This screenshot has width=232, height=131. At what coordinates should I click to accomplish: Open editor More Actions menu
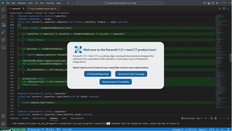pyautogui.click(x=228, y=8)
